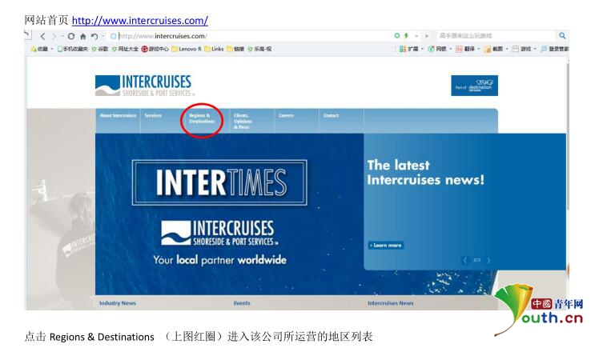
Task: Open the Events section link
Action: pos(242,303)
